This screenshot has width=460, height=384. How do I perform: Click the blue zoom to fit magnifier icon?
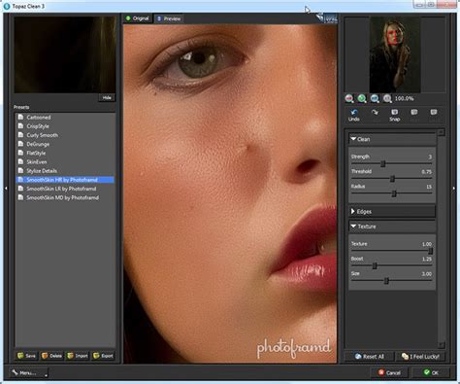(375, 98)
